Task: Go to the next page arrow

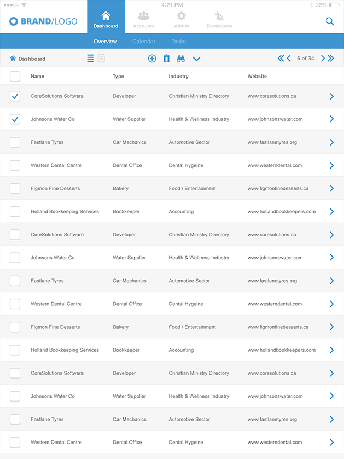Action: (x=323, y=59)
